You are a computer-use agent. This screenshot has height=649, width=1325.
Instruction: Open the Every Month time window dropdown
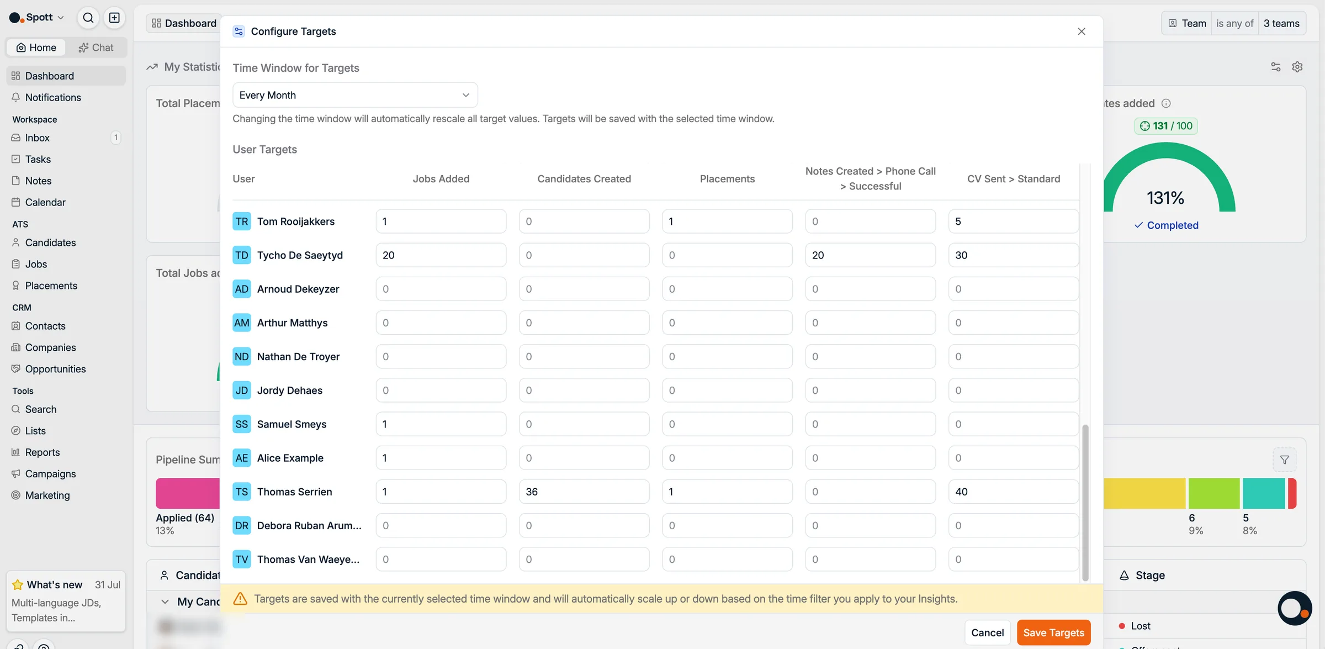355,95
